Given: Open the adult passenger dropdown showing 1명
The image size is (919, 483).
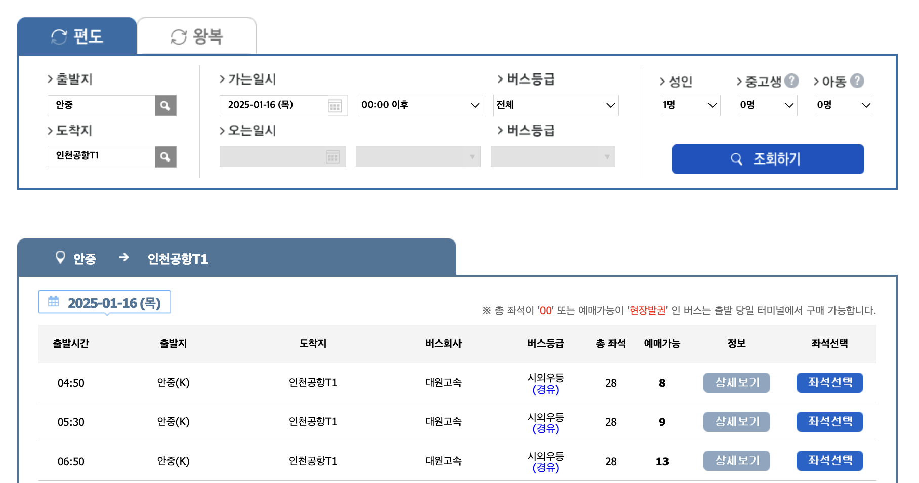Looking at the screenshot, I should tap(690, 105).
